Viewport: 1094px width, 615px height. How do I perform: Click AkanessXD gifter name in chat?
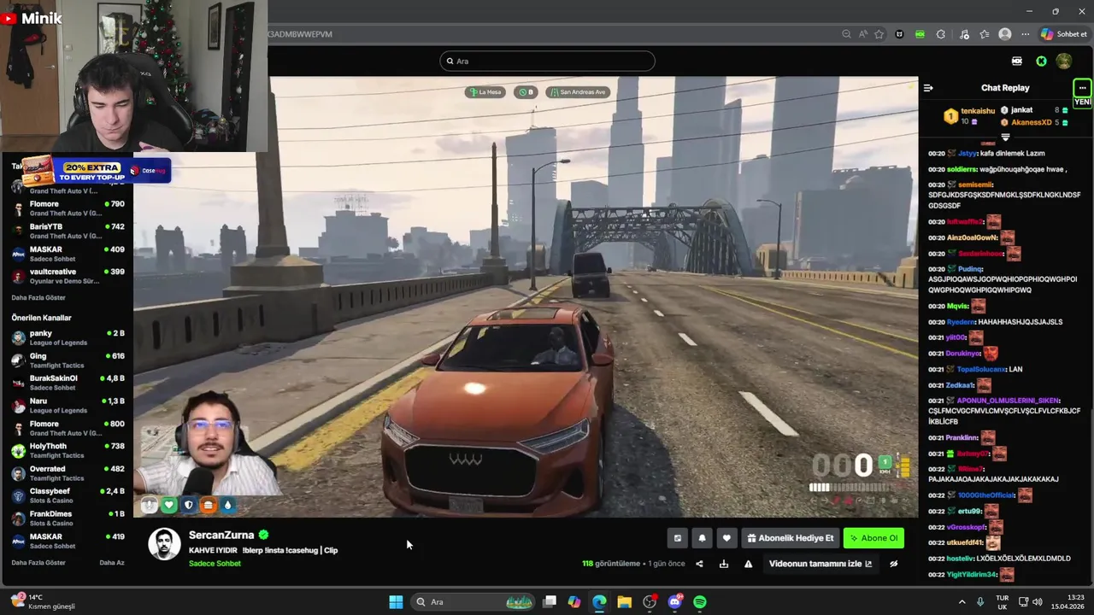(x=1032, y=122)
